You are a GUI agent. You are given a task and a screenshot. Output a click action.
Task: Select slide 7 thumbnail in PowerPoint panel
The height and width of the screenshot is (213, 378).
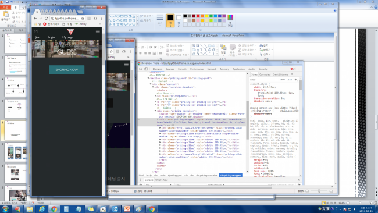tap(16, 152)
